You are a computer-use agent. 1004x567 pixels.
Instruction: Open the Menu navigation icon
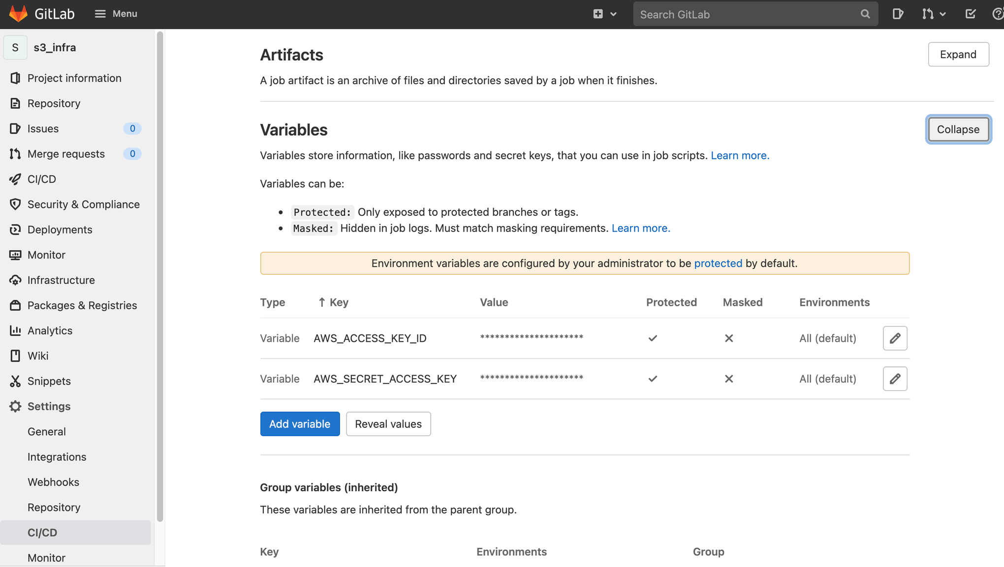coord(100,14)
